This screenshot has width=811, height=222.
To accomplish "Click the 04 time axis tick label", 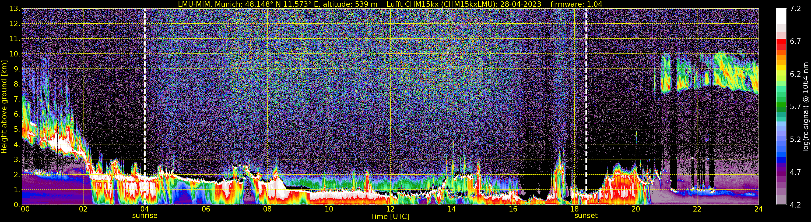I will 145,209.
